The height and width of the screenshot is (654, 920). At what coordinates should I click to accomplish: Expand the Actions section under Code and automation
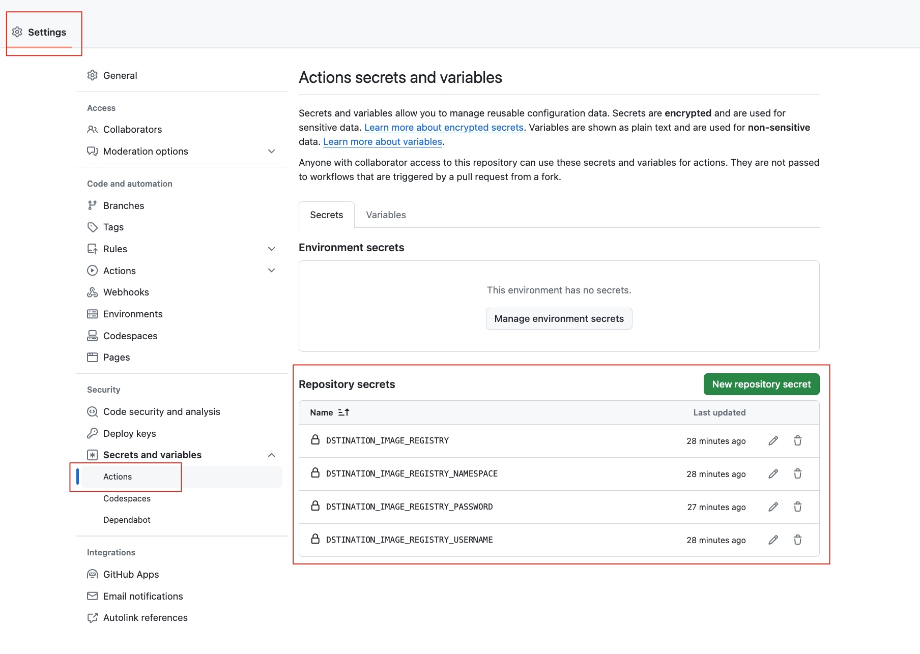(x=272, y=271)
